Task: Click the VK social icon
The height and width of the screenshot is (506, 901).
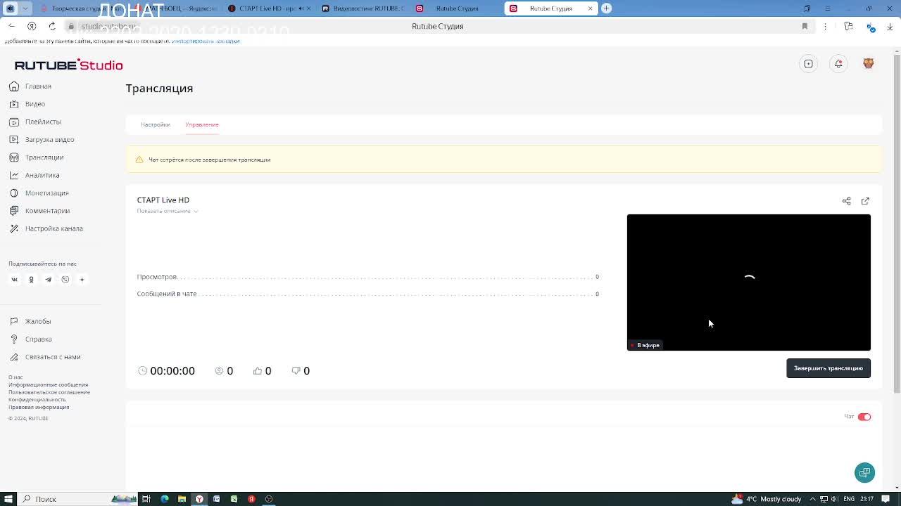Action: pos(14,280)
